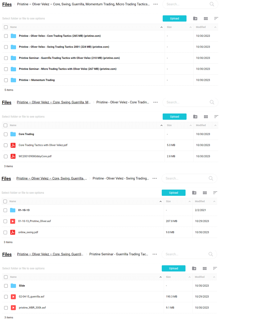Open three-dots menu in Core Trading breadcrumb
The width and height of the screenshot is (254, 326).
(x=156, y=102)
